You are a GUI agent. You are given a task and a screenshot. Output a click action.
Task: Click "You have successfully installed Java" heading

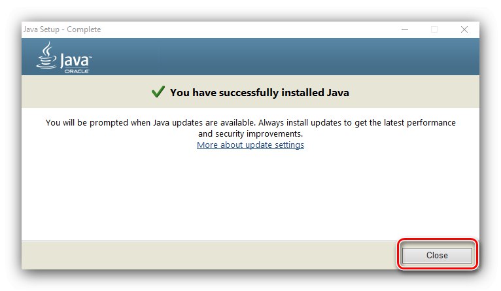click(x=260, y=92)
